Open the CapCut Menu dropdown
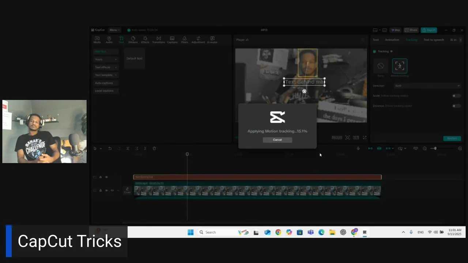 click(114, 30)
